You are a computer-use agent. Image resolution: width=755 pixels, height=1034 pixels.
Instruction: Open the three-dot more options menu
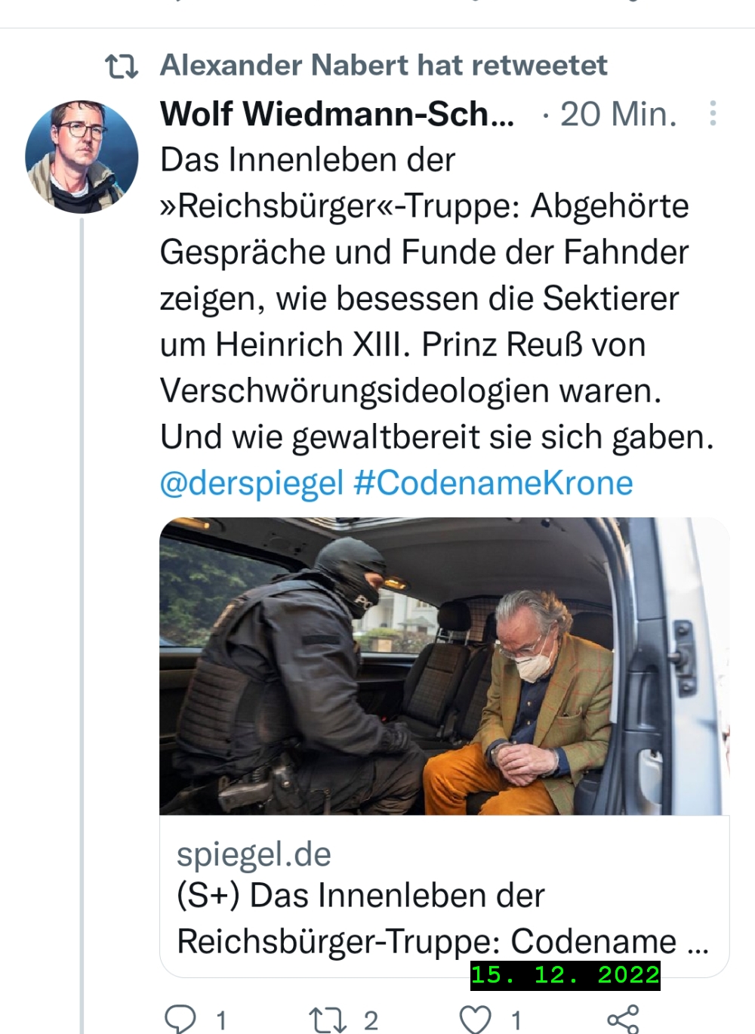click(x=713, y=114)
